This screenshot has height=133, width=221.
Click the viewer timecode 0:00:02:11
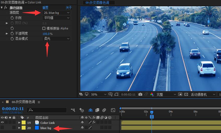pos(128,94)
